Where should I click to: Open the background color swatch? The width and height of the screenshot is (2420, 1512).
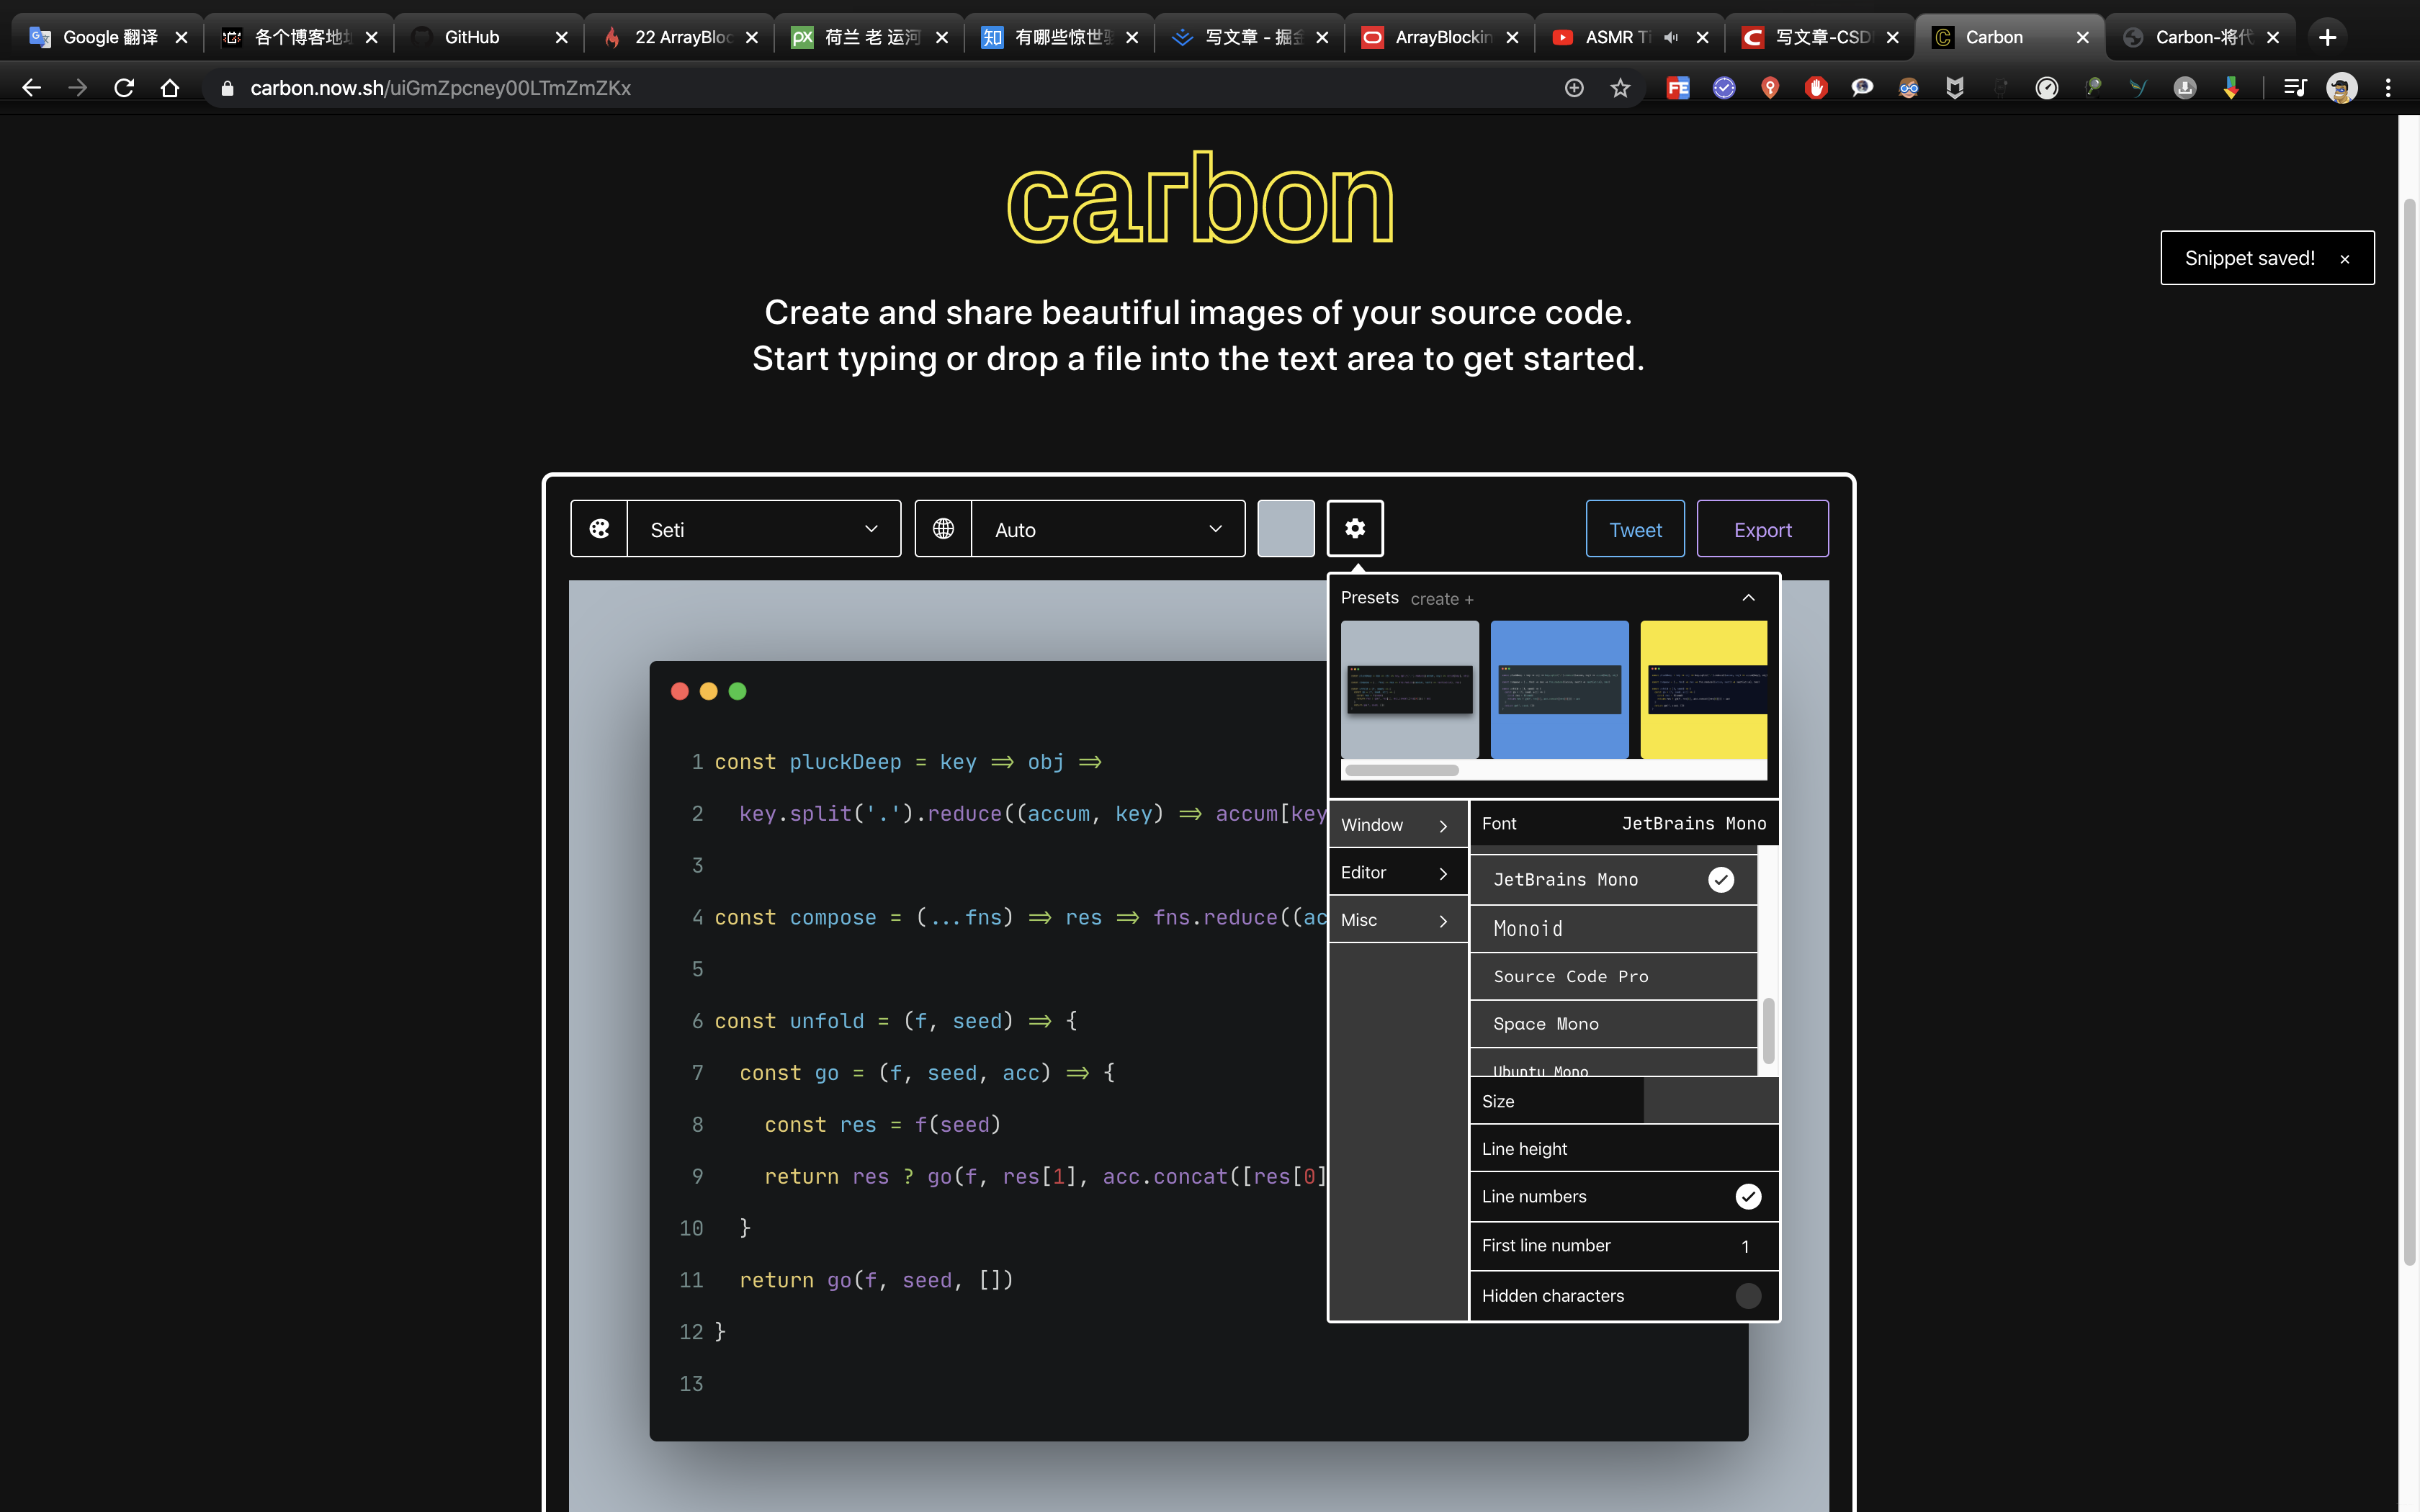click(1285, 529)
